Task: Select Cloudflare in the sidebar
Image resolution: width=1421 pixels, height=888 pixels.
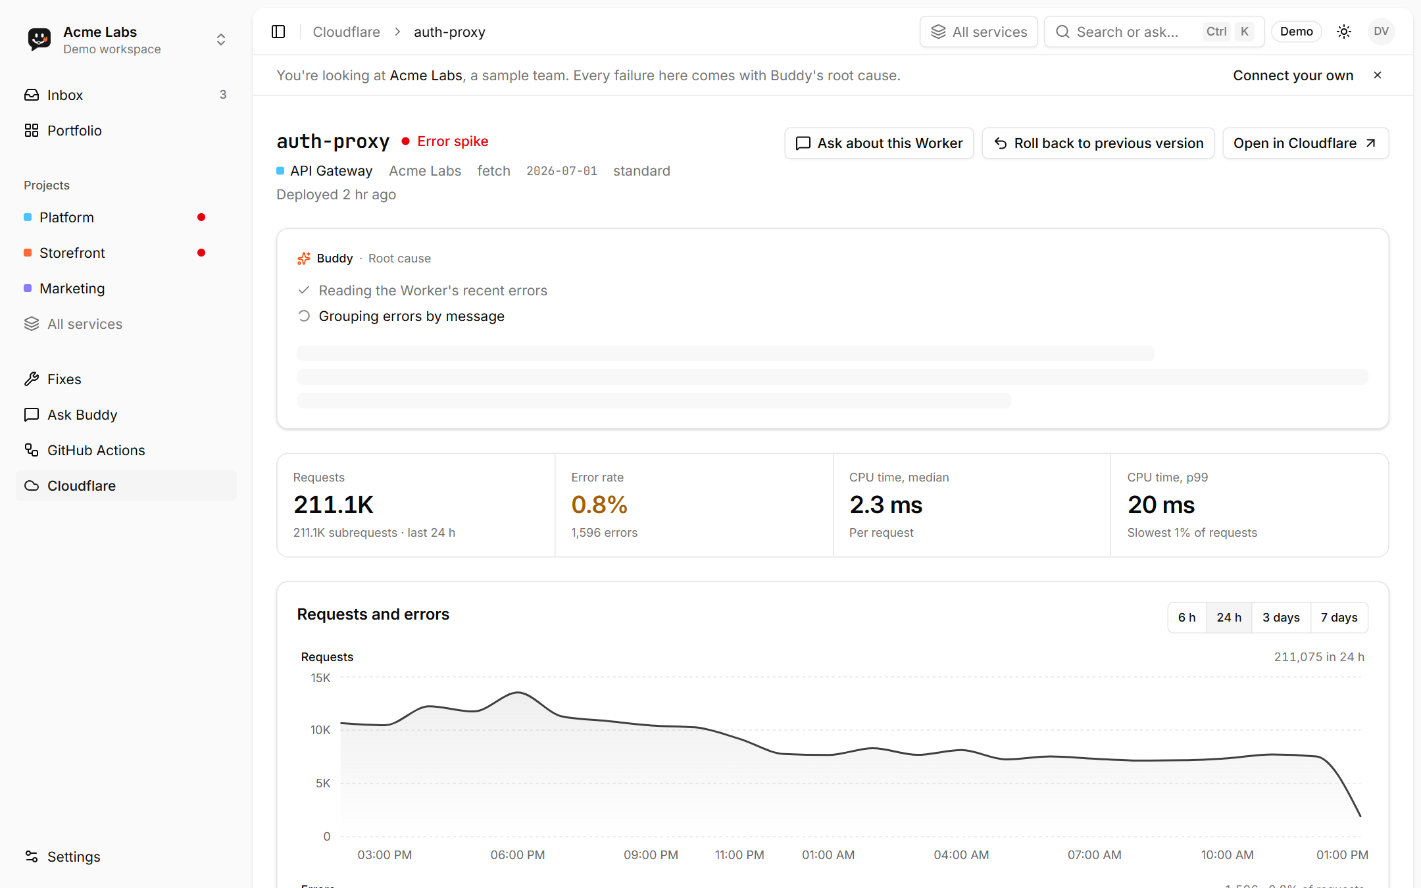Action: [126, 485]
